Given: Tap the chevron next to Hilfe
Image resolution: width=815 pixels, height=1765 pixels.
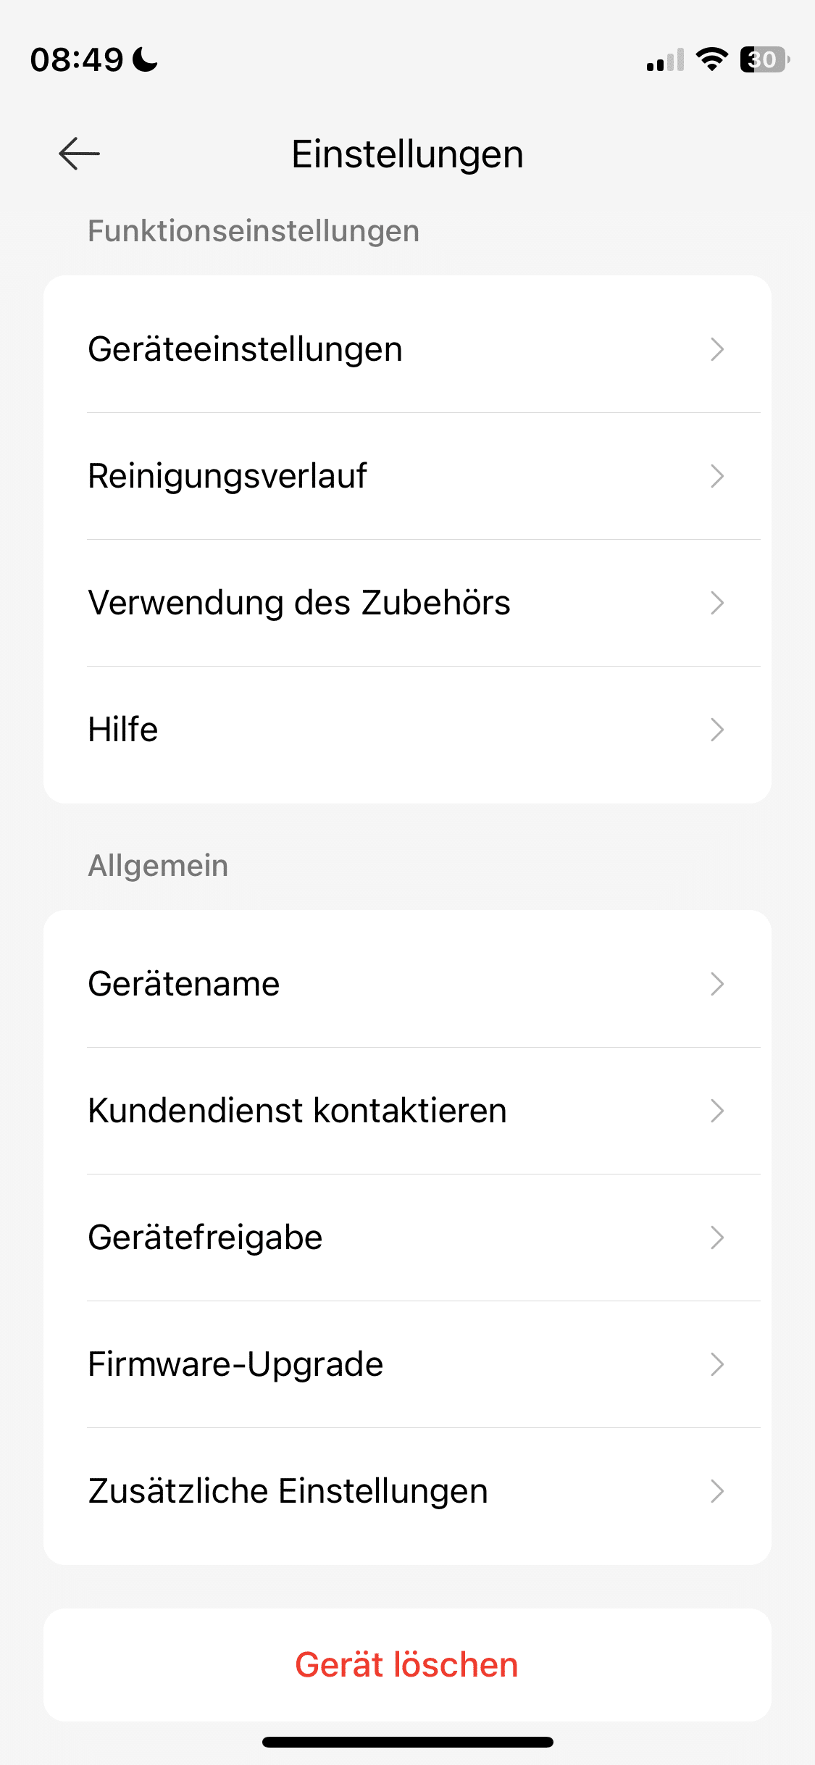Looking at the screenshot, I should pyautogui.click(x=717, y=730).
